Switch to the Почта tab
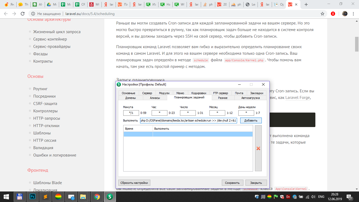Image resolution: width=359 pixels, height=202 pixels. tap(239, 93)
